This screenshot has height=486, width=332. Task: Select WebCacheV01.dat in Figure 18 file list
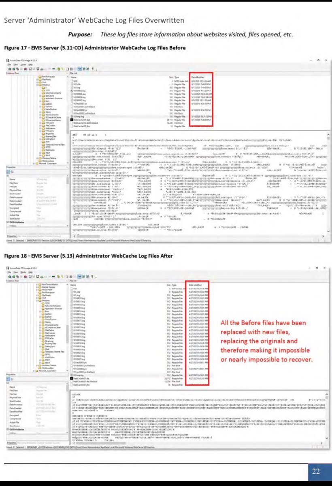coord(80,378)
